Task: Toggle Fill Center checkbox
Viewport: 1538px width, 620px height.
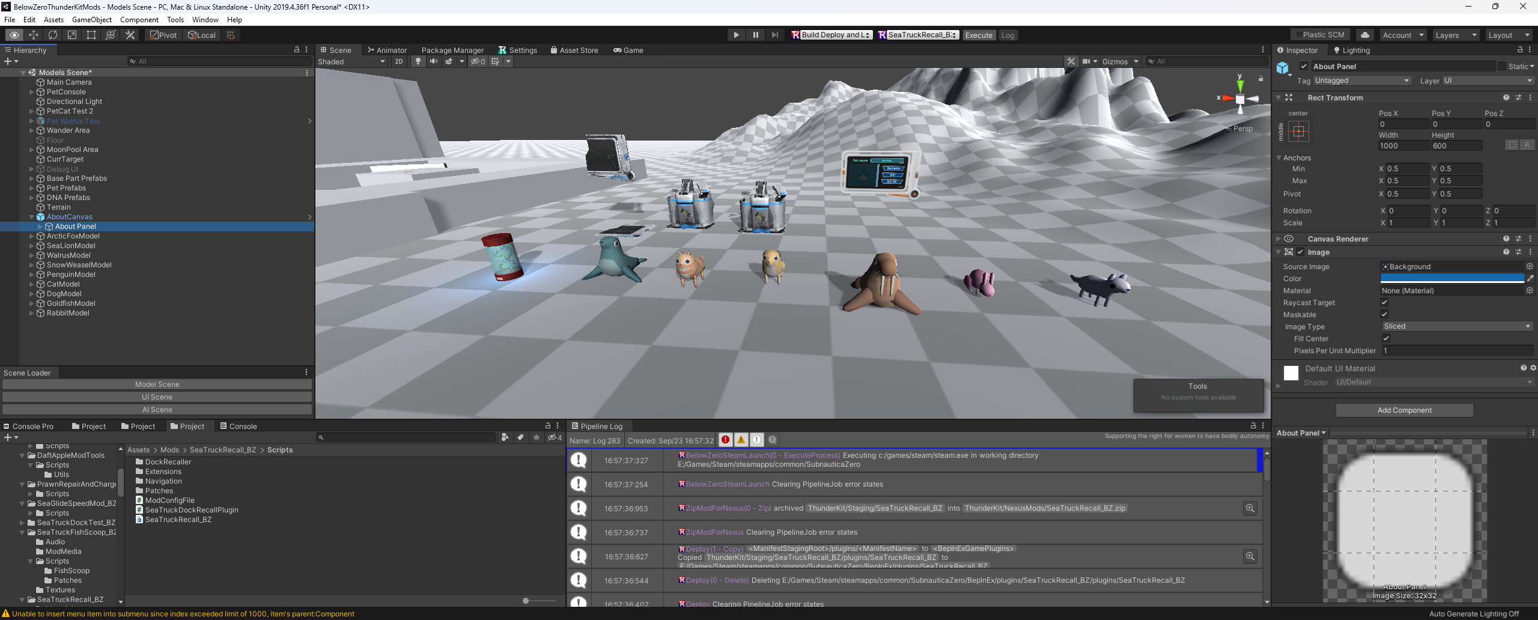Action: point(1387,338)
